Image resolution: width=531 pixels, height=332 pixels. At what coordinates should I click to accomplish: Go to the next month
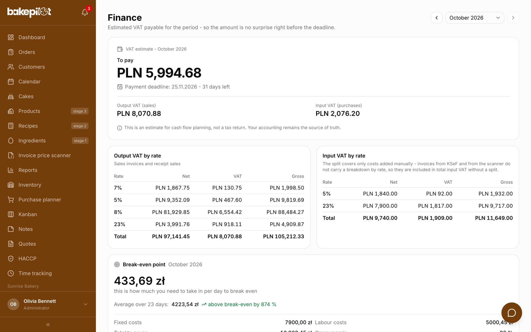click(x=513, y=18)
